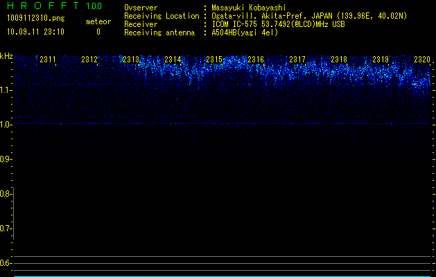Click the 2314 time marker
The width and height of the screenshot is (436, 277).
(x=173, y=60)
